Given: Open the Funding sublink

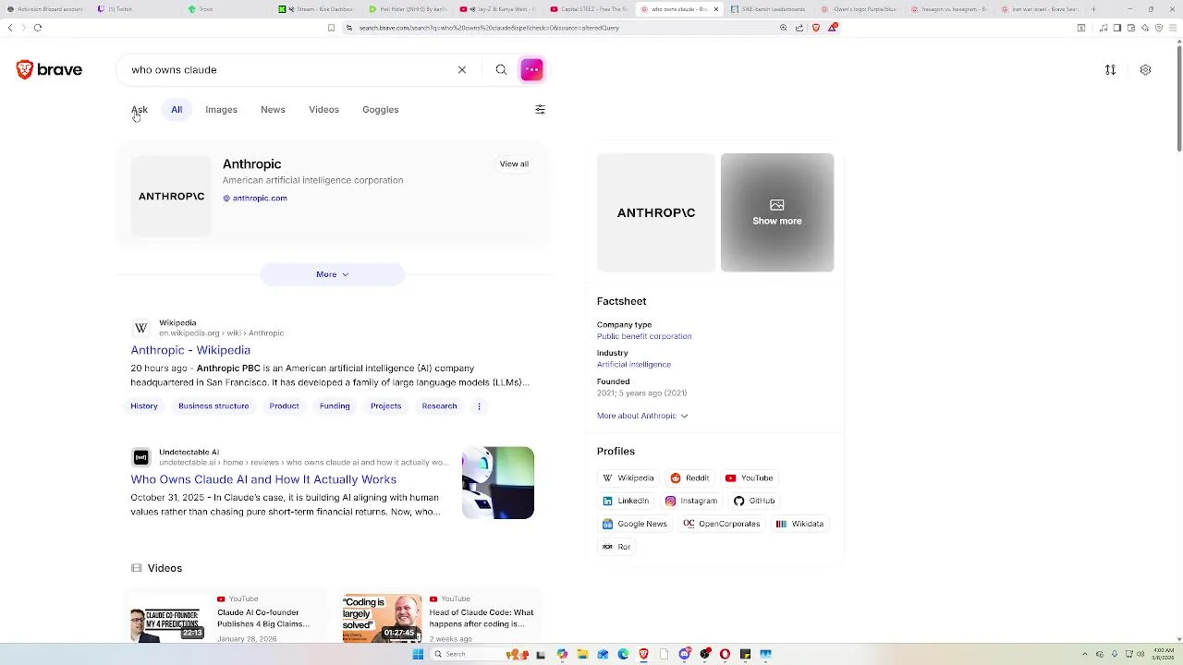Looking at the screenshot, I should tap(335, 406).
